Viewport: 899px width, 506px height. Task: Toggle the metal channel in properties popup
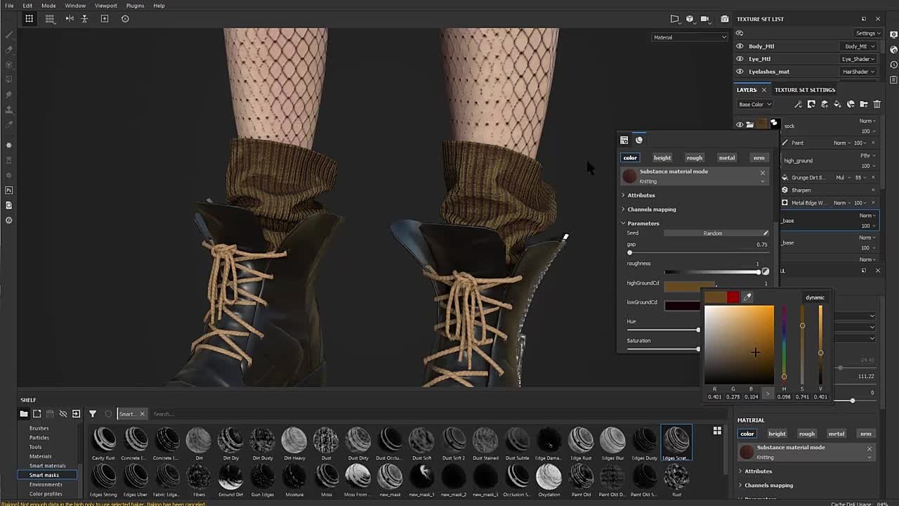727,157
